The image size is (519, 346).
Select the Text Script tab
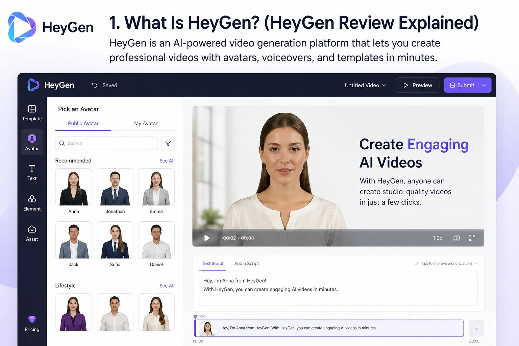(x=213, y=264)
